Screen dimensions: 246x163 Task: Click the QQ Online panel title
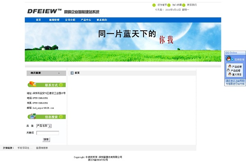coord(231,53)
